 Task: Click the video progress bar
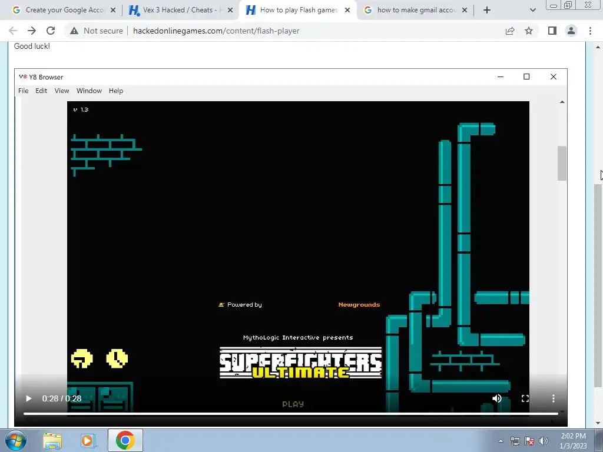coord(291,414)
